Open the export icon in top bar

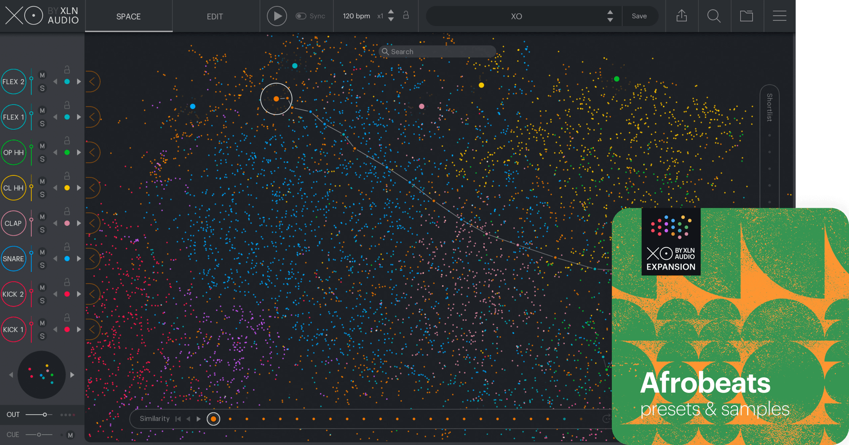click(682, 16)
